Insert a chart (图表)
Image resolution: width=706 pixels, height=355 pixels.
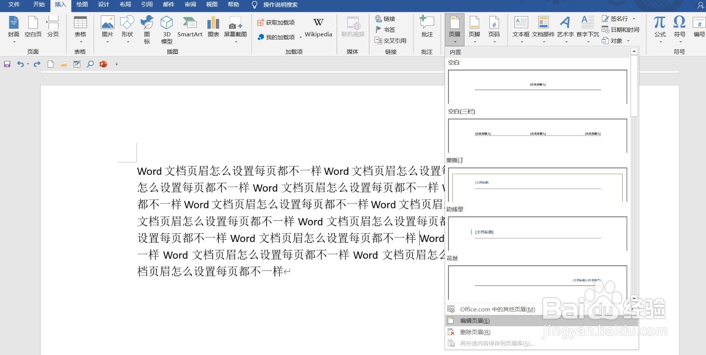pyautogui.click(x=214, y=27)
